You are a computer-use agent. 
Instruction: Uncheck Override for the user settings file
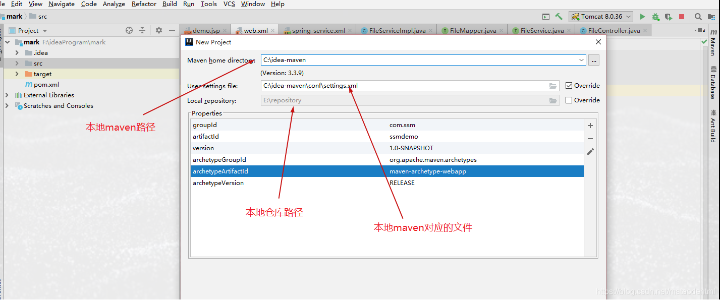[x=569, y=86]
